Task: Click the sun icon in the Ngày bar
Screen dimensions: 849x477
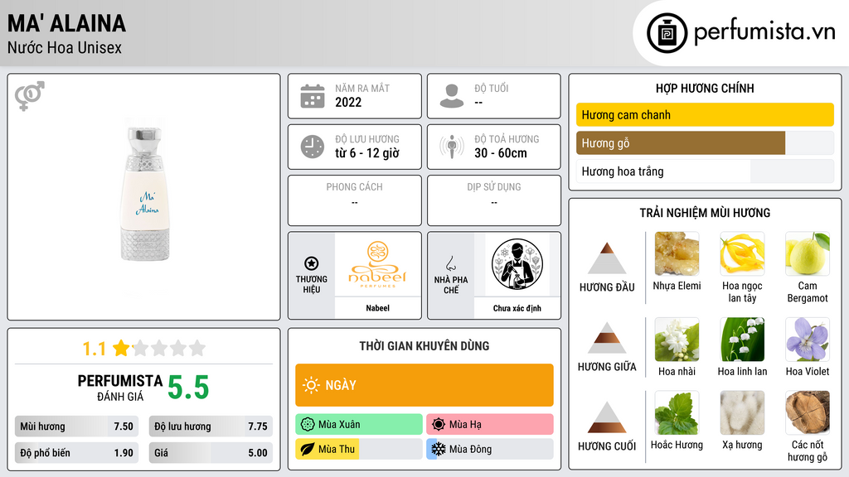Action: pyautogui.click(x=312, y=385)
